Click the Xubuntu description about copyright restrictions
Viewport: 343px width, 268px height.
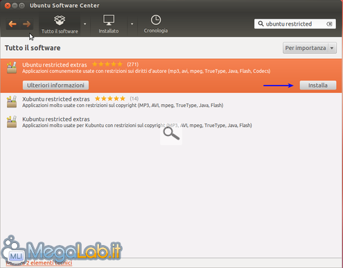pyautogui.click(x=123, y=106)
